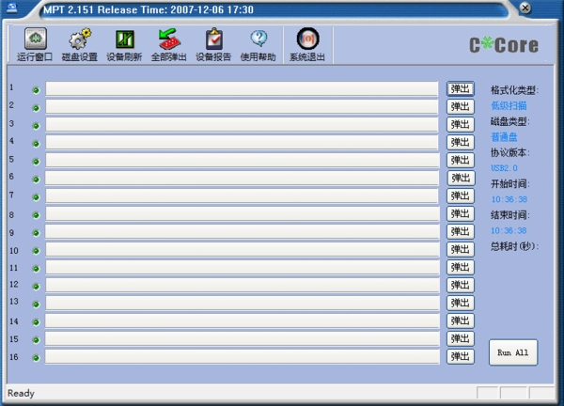Screen dimensions: 564x406
Task: Eject device in slot 5
Action: (461, 160)
